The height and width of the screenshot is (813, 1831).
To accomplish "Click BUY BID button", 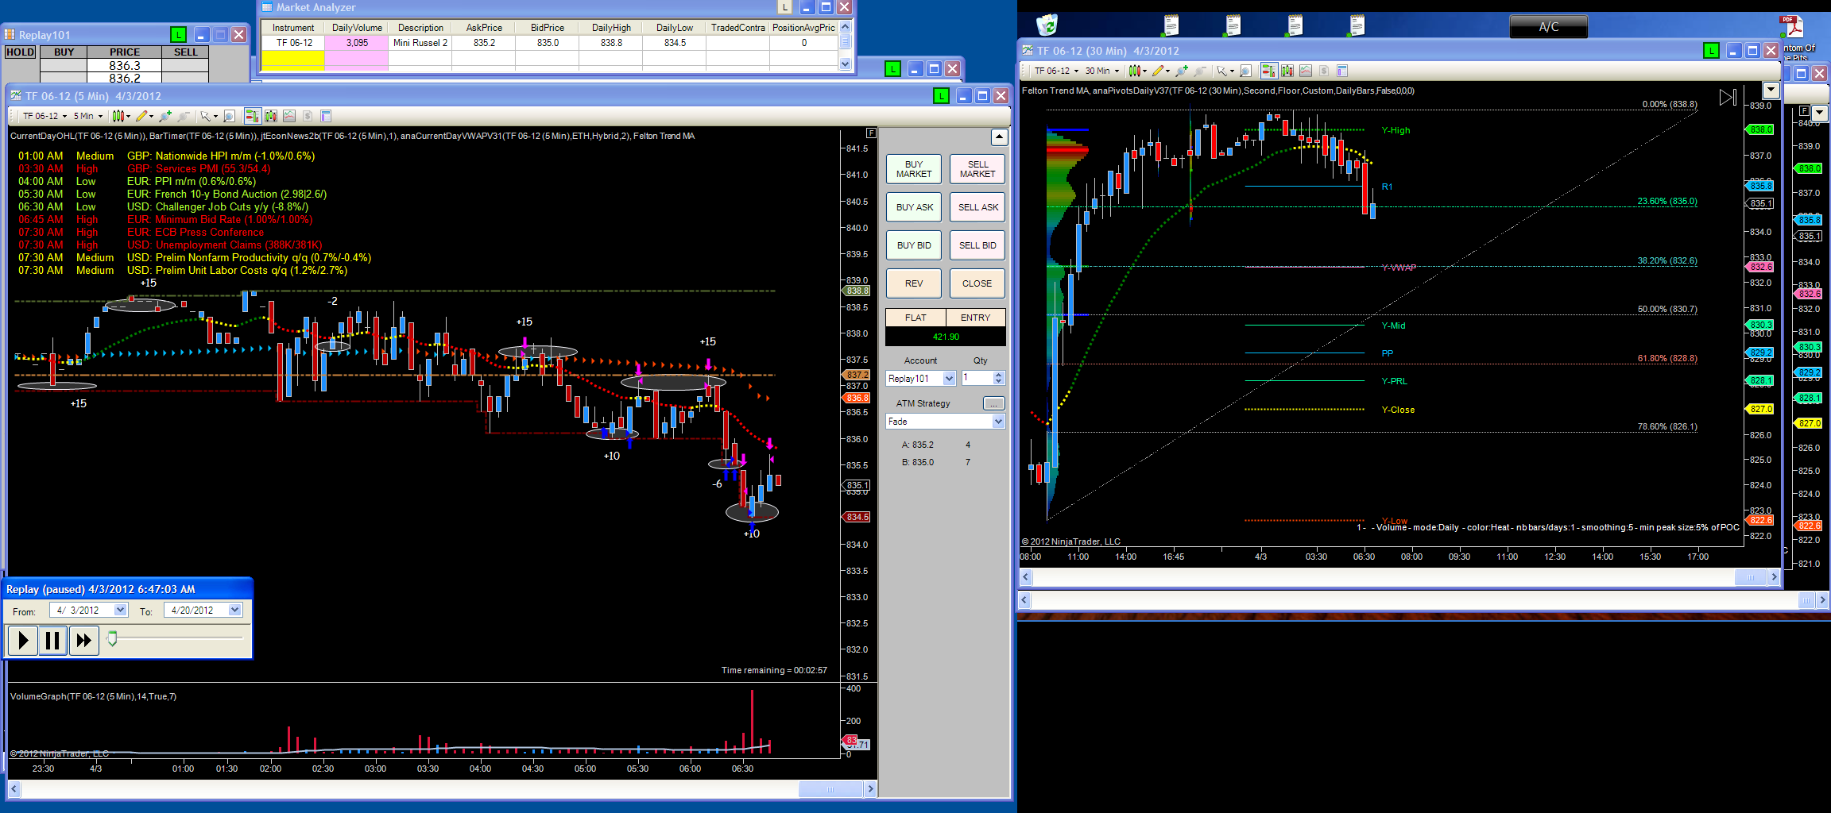I will pyautogui.click(x=914, y=245).
